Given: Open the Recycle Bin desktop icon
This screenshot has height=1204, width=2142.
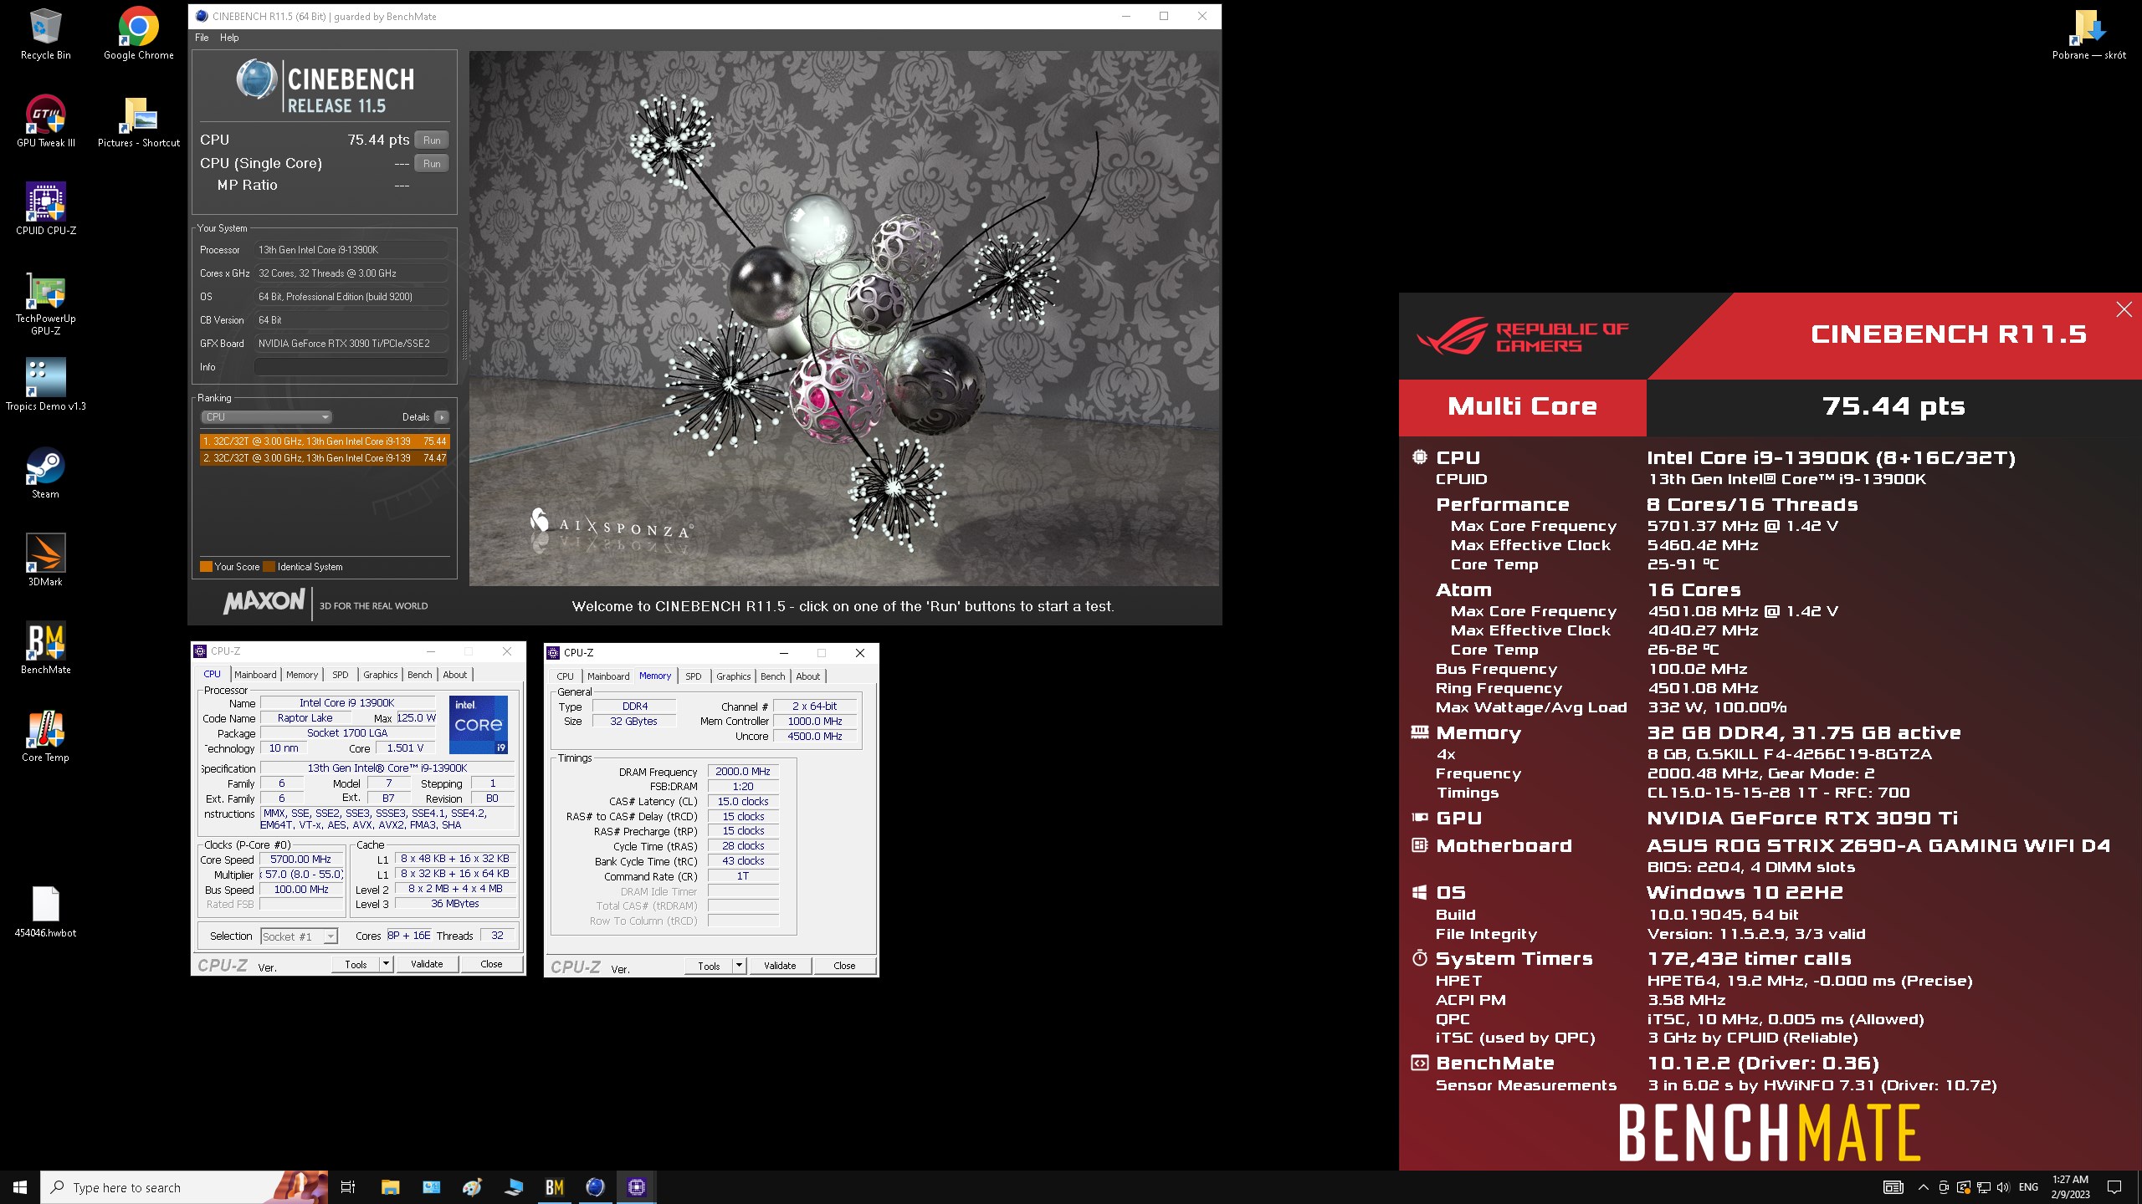Looking at the screenshot, I should pyautogui.click(x=45, y=33).
